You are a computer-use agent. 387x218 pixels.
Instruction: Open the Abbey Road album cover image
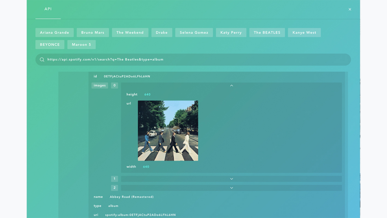tap(168, 131)
